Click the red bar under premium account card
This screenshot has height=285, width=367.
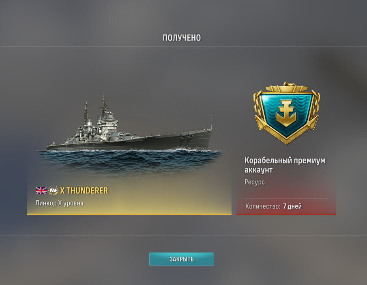286,214
